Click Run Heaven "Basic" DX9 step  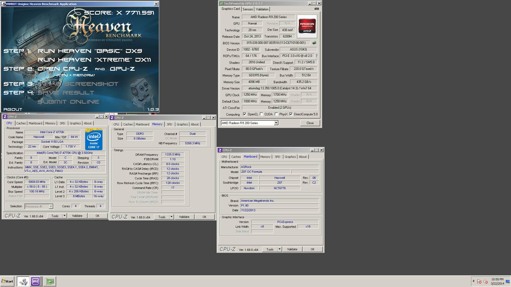[90, 51]
